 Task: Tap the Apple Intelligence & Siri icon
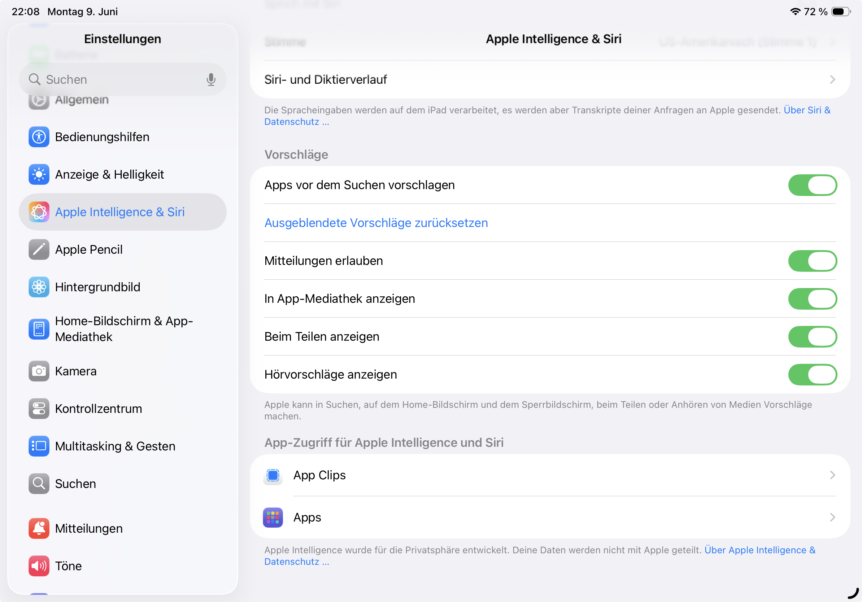point(39,212)
